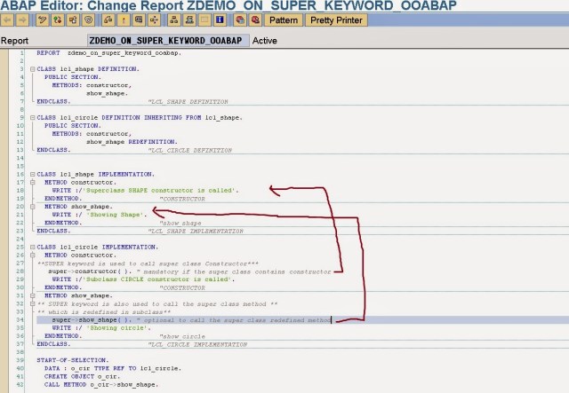Collapse CLASS lcl_shape DEFINITION block
Image resolution: width=569 pixels, height=393 pixels.
tap(32, 69)
